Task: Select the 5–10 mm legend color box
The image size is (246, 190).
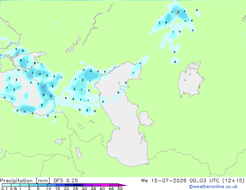Action: (42, 185)
